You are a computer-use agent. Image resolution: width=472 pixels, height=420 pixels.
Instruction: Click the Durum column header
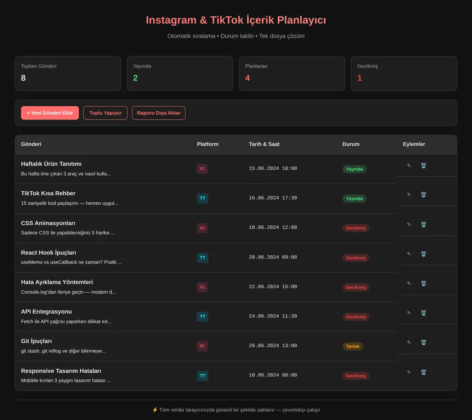coord(351,144)
